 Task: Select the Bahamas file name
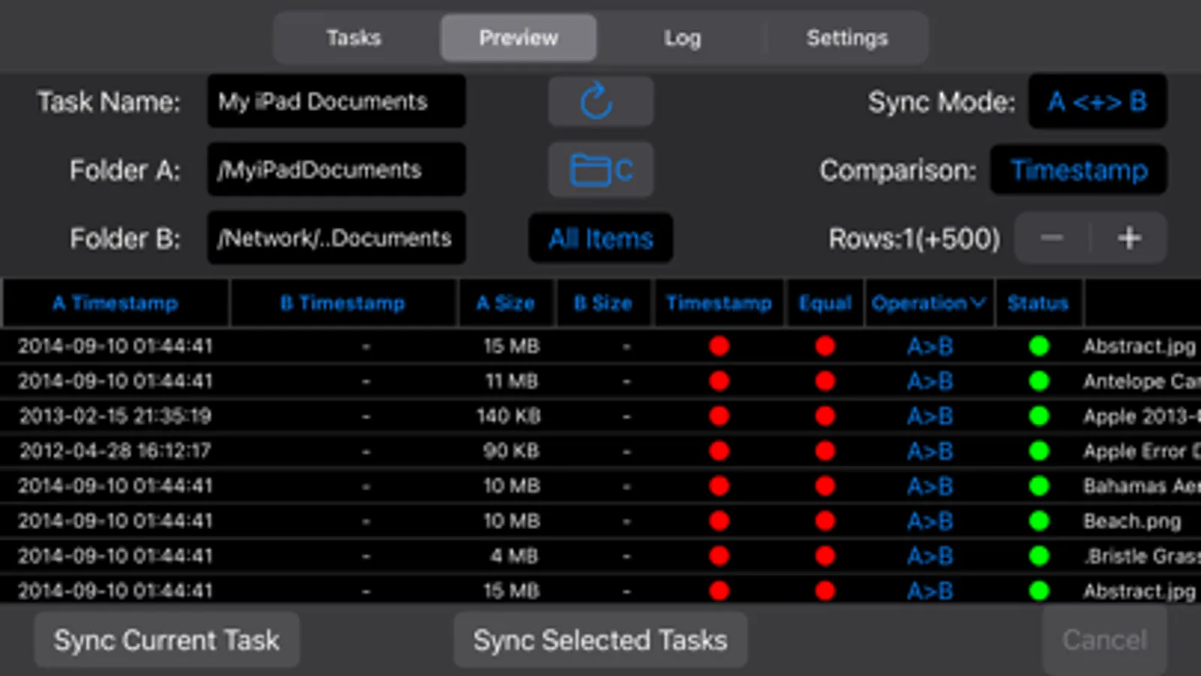[1142, 486]
